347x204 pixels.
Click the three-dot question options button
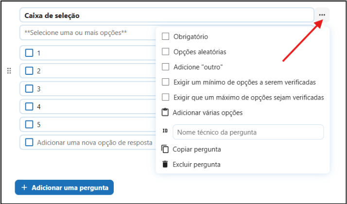pos(322,15)
